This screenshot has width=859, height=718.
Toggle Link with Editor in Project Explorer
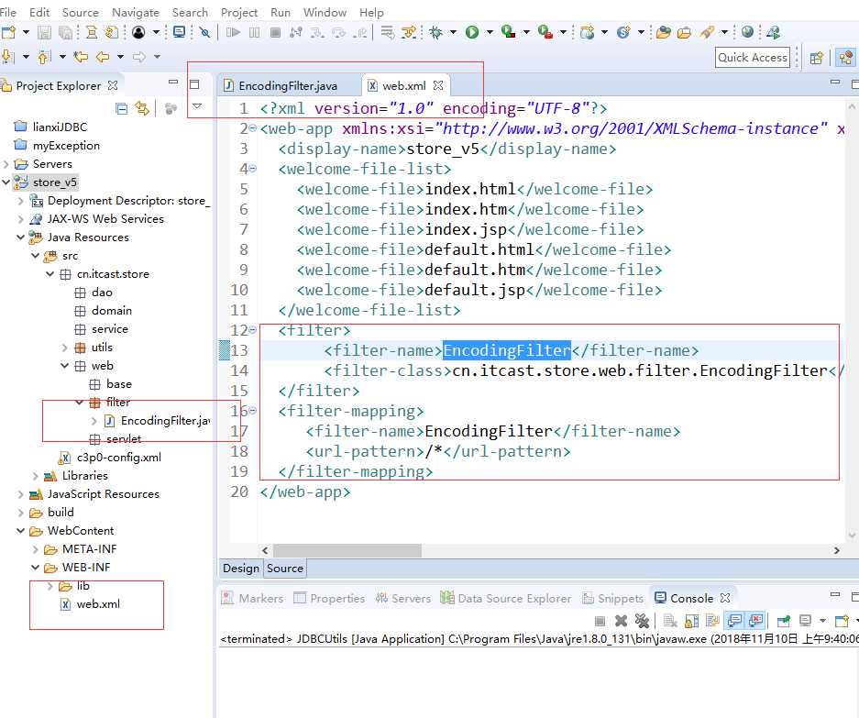click(x=142, y=108)
